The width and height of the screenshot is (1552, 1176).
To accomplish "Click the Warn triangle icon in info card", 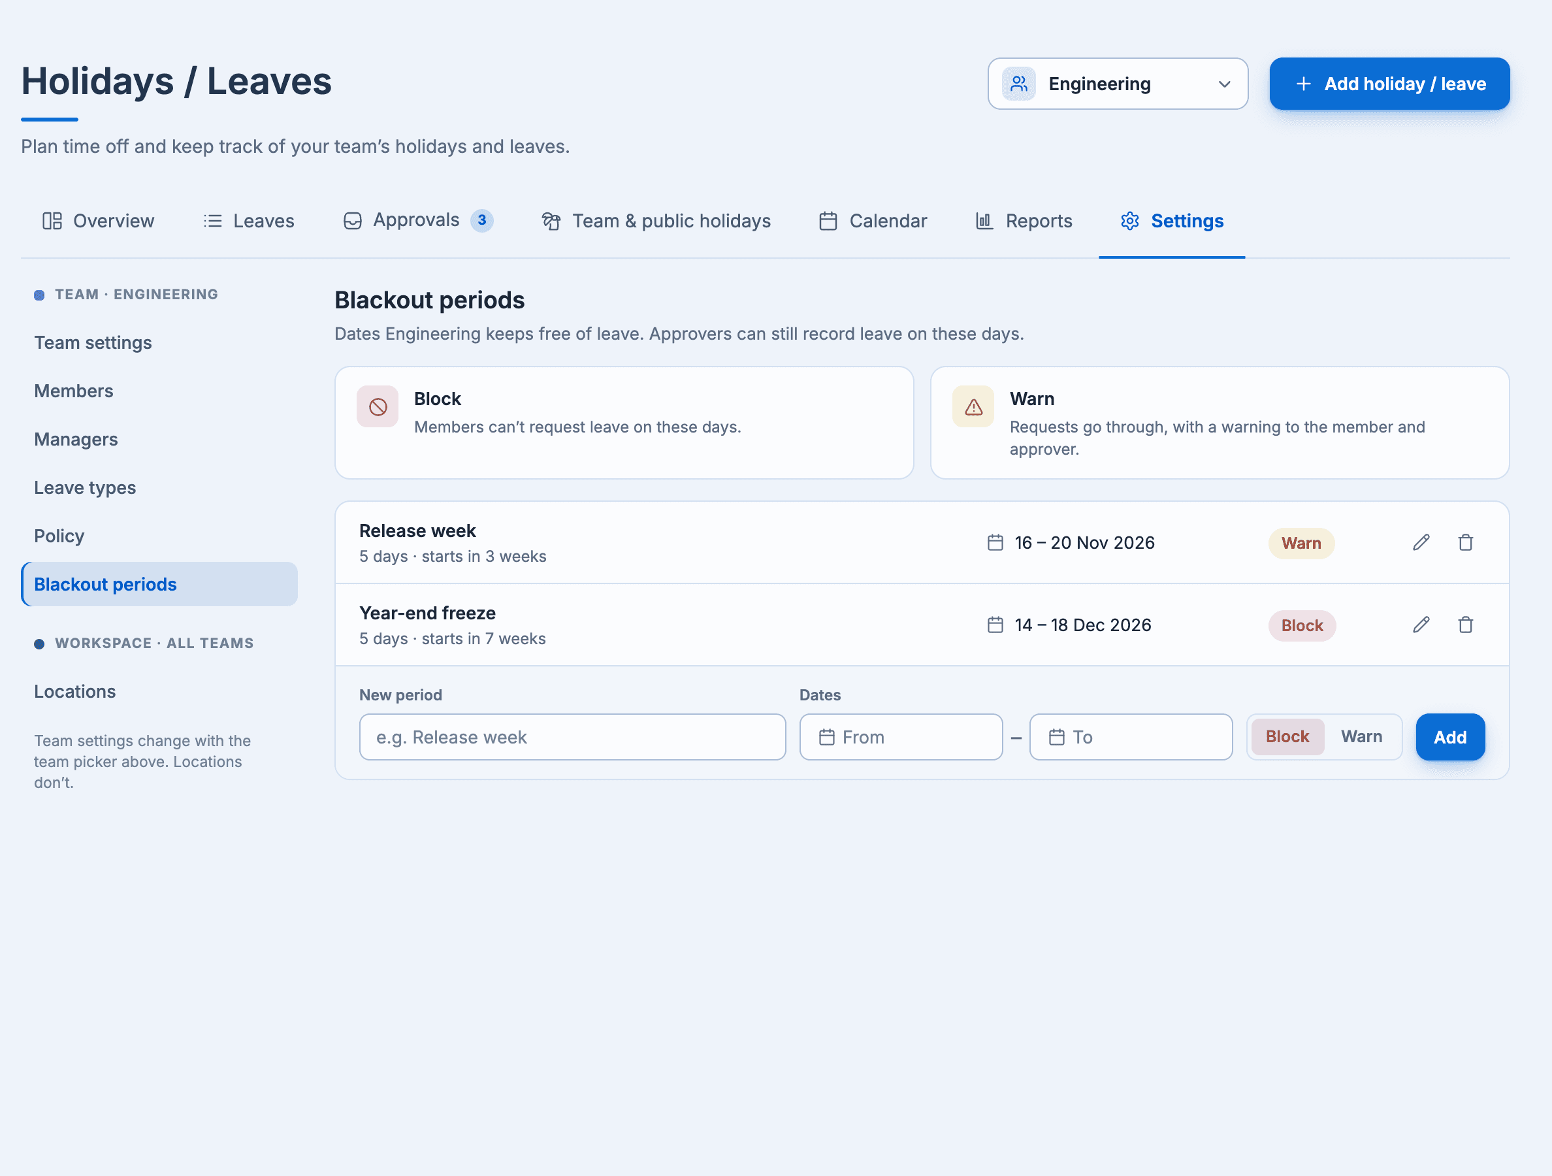I will pyautogui.click(x=973, y=406).
